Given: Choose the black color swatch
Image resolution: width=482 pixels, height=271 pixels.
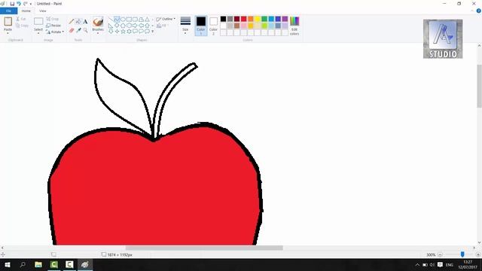Looking at the screenshot, I should (224, 19).
